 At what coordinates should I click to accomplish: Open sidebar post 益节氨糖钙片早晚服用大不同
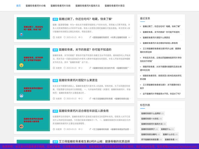[162, 94]
